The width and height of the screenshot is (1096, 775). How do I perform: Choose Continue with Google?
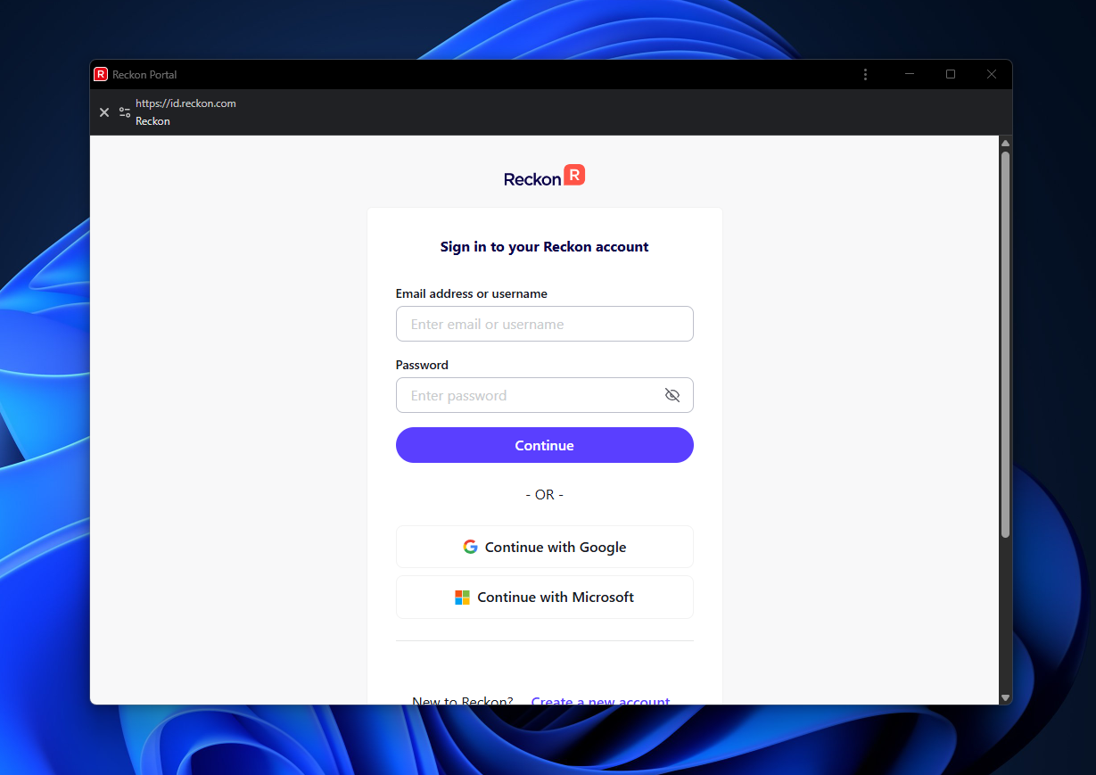pos(545,547)
